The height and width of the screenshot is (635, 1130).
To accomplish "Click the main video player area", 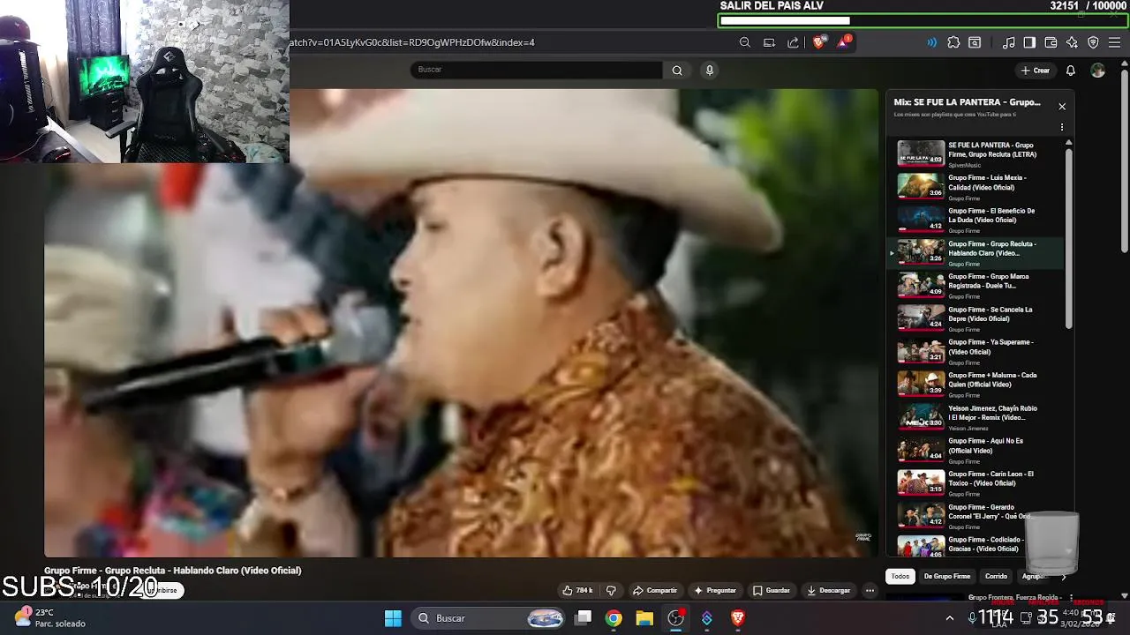I will coord(462,323).
